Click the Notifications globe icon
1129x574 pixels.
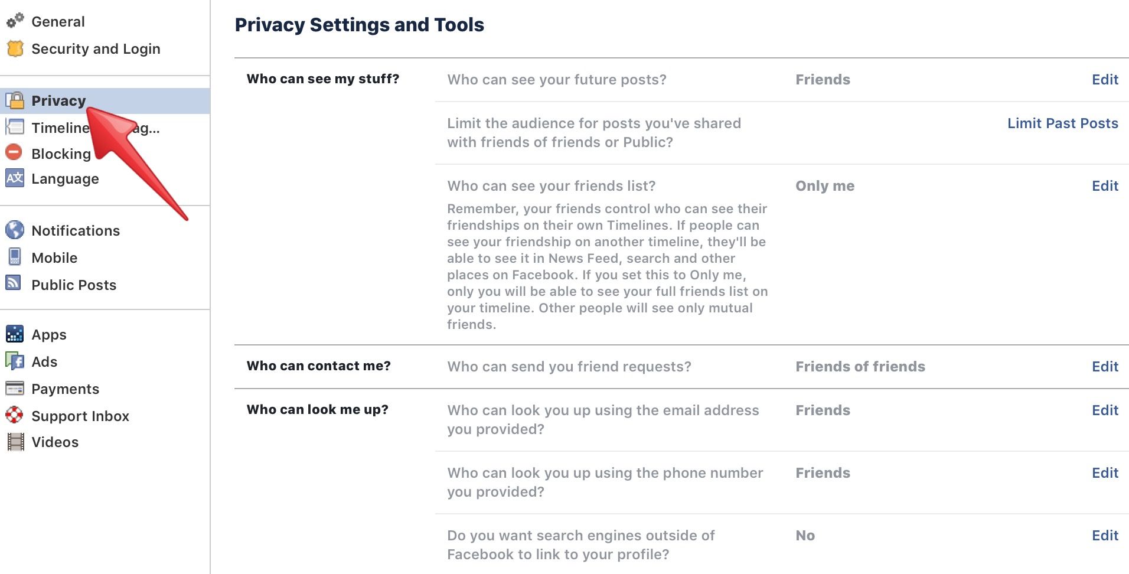pyautogui.click(x=15, y=230)
